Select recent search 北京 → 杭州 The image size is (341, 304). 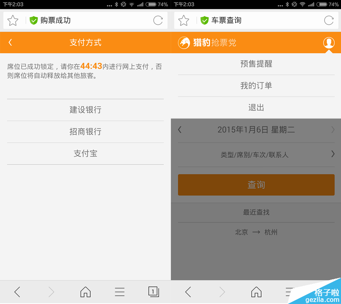256,232
